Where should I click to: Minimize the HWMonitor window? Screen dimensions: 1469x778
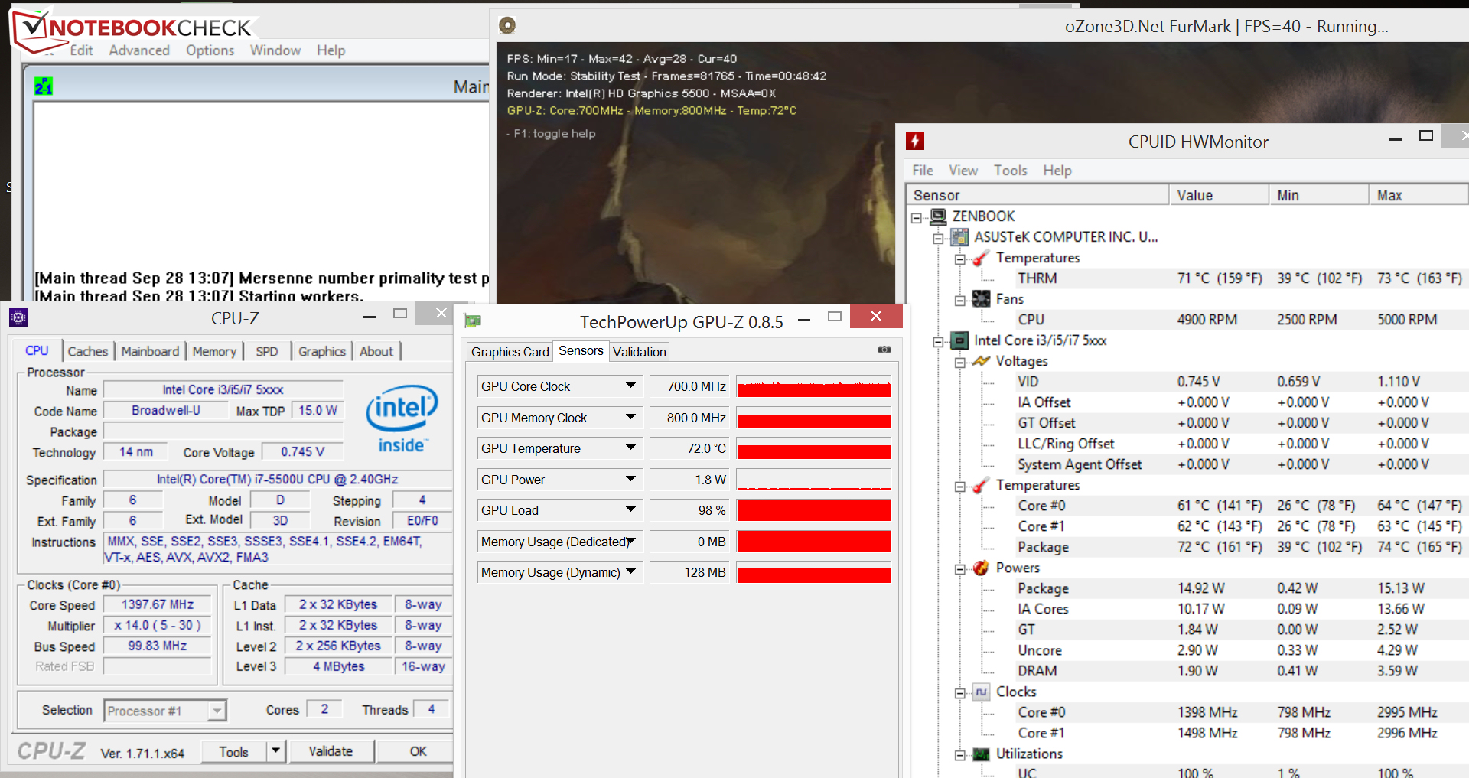click(x=1396, y=138)
